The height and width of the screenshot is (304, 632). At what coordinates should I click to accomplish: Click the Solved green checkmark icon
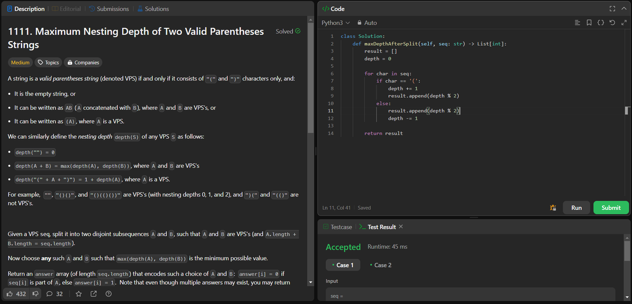(x=298, y=31)
